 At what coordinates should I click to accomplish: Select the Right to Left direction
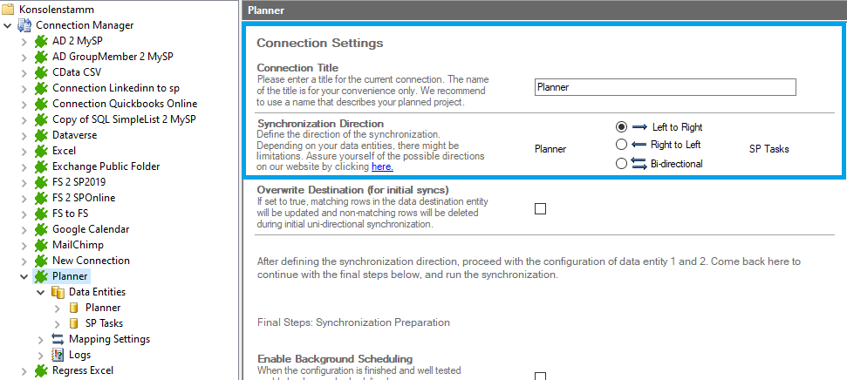(x=621, y=145)
